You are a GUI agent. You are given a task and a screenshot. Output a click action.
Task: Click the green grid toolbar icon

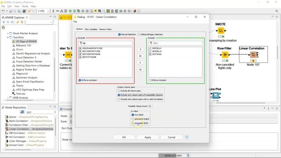tap(108, 11)
